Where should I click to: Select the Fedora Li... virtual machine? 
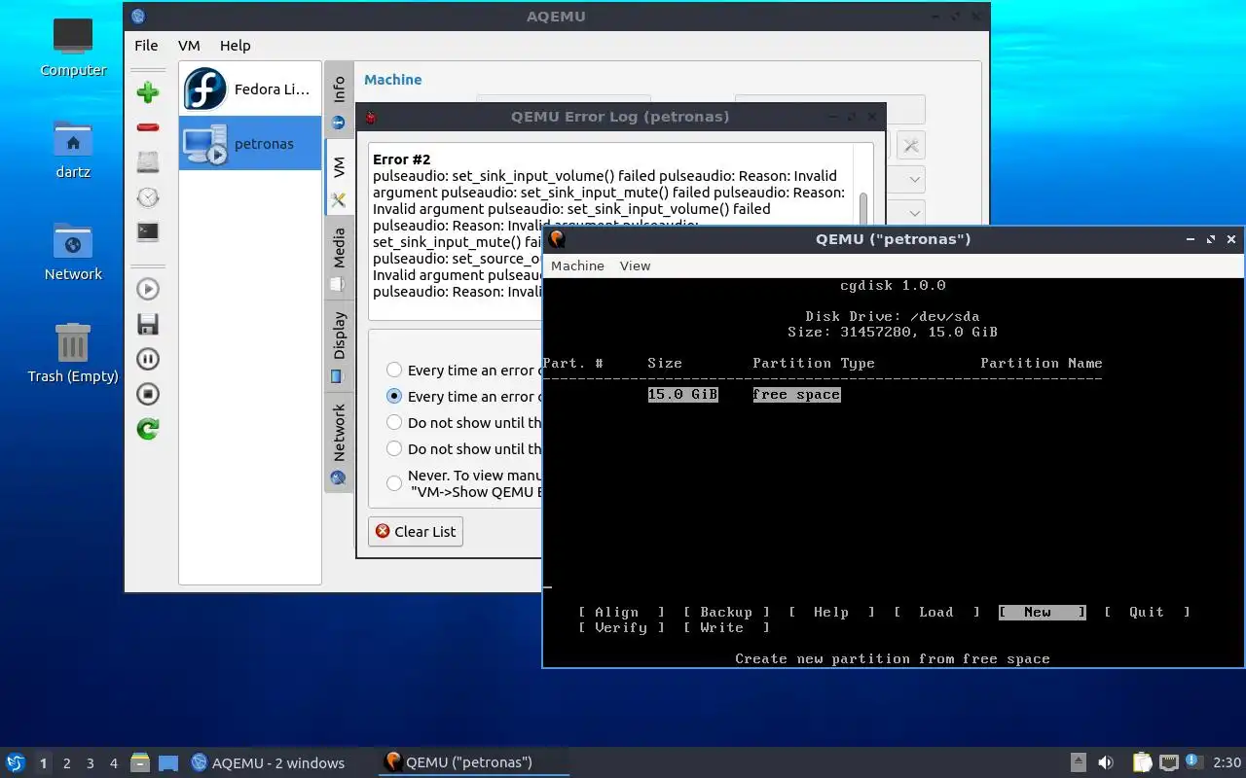(250, 89)
